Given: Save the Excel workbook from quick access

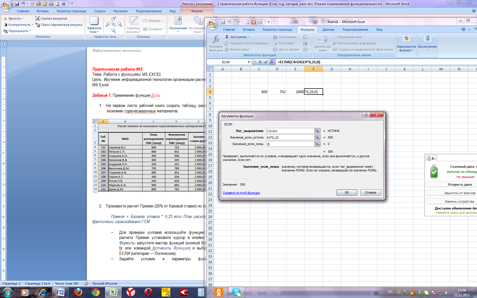Looking at the screenshot, I should pyautogui.click(x=223, y=22).
